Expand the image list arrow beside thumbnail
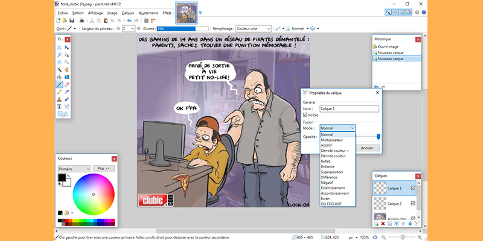Image resolution: width=483 pixels, height=241 pixels. pos(200,13)
